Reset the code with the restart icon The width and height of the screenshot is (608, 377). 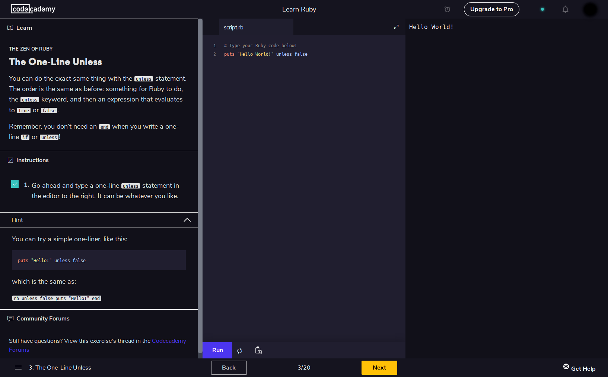point(240,351)
